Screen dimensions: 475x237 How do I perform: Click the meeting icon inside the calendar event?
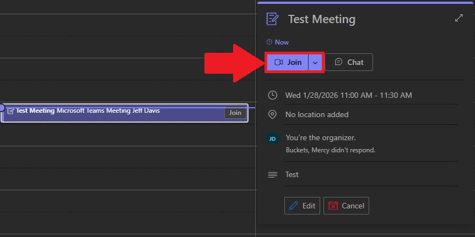click(x=10, y=111)
